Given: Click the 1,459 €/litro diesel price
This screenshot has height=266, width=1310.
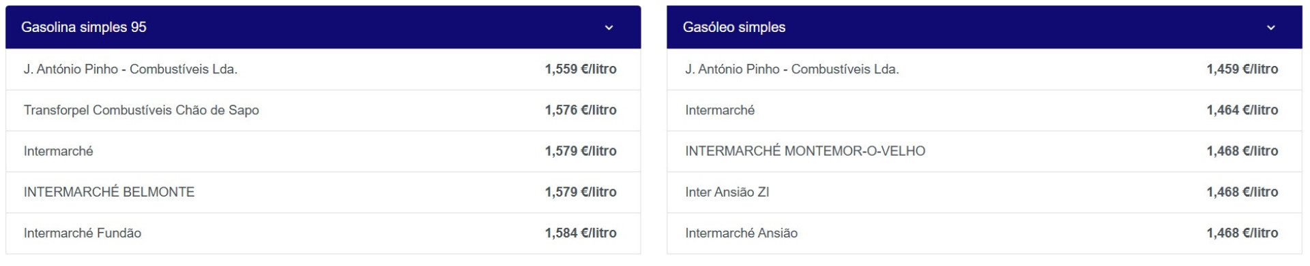Looking at the screenshot, I should coord(1242,69).
